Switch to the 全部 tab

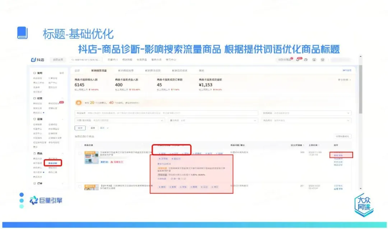pos(77,70)
